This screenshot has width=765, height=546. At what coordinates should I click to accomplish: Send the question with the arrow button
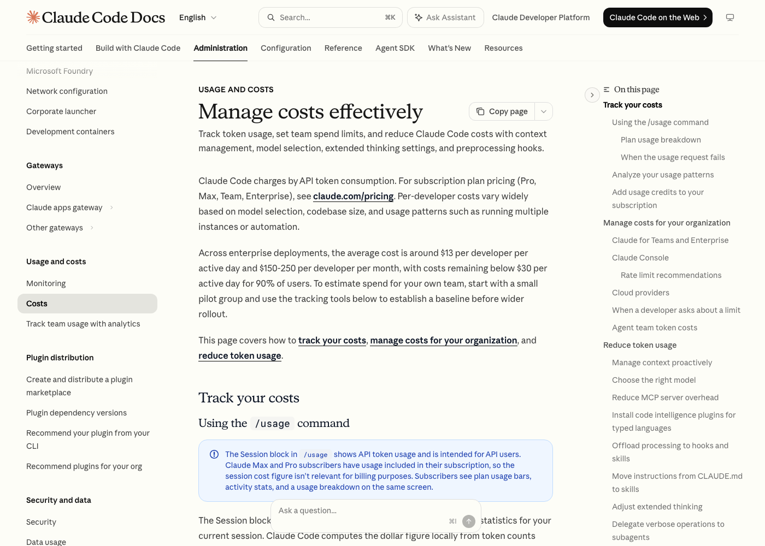coord(469,521)
